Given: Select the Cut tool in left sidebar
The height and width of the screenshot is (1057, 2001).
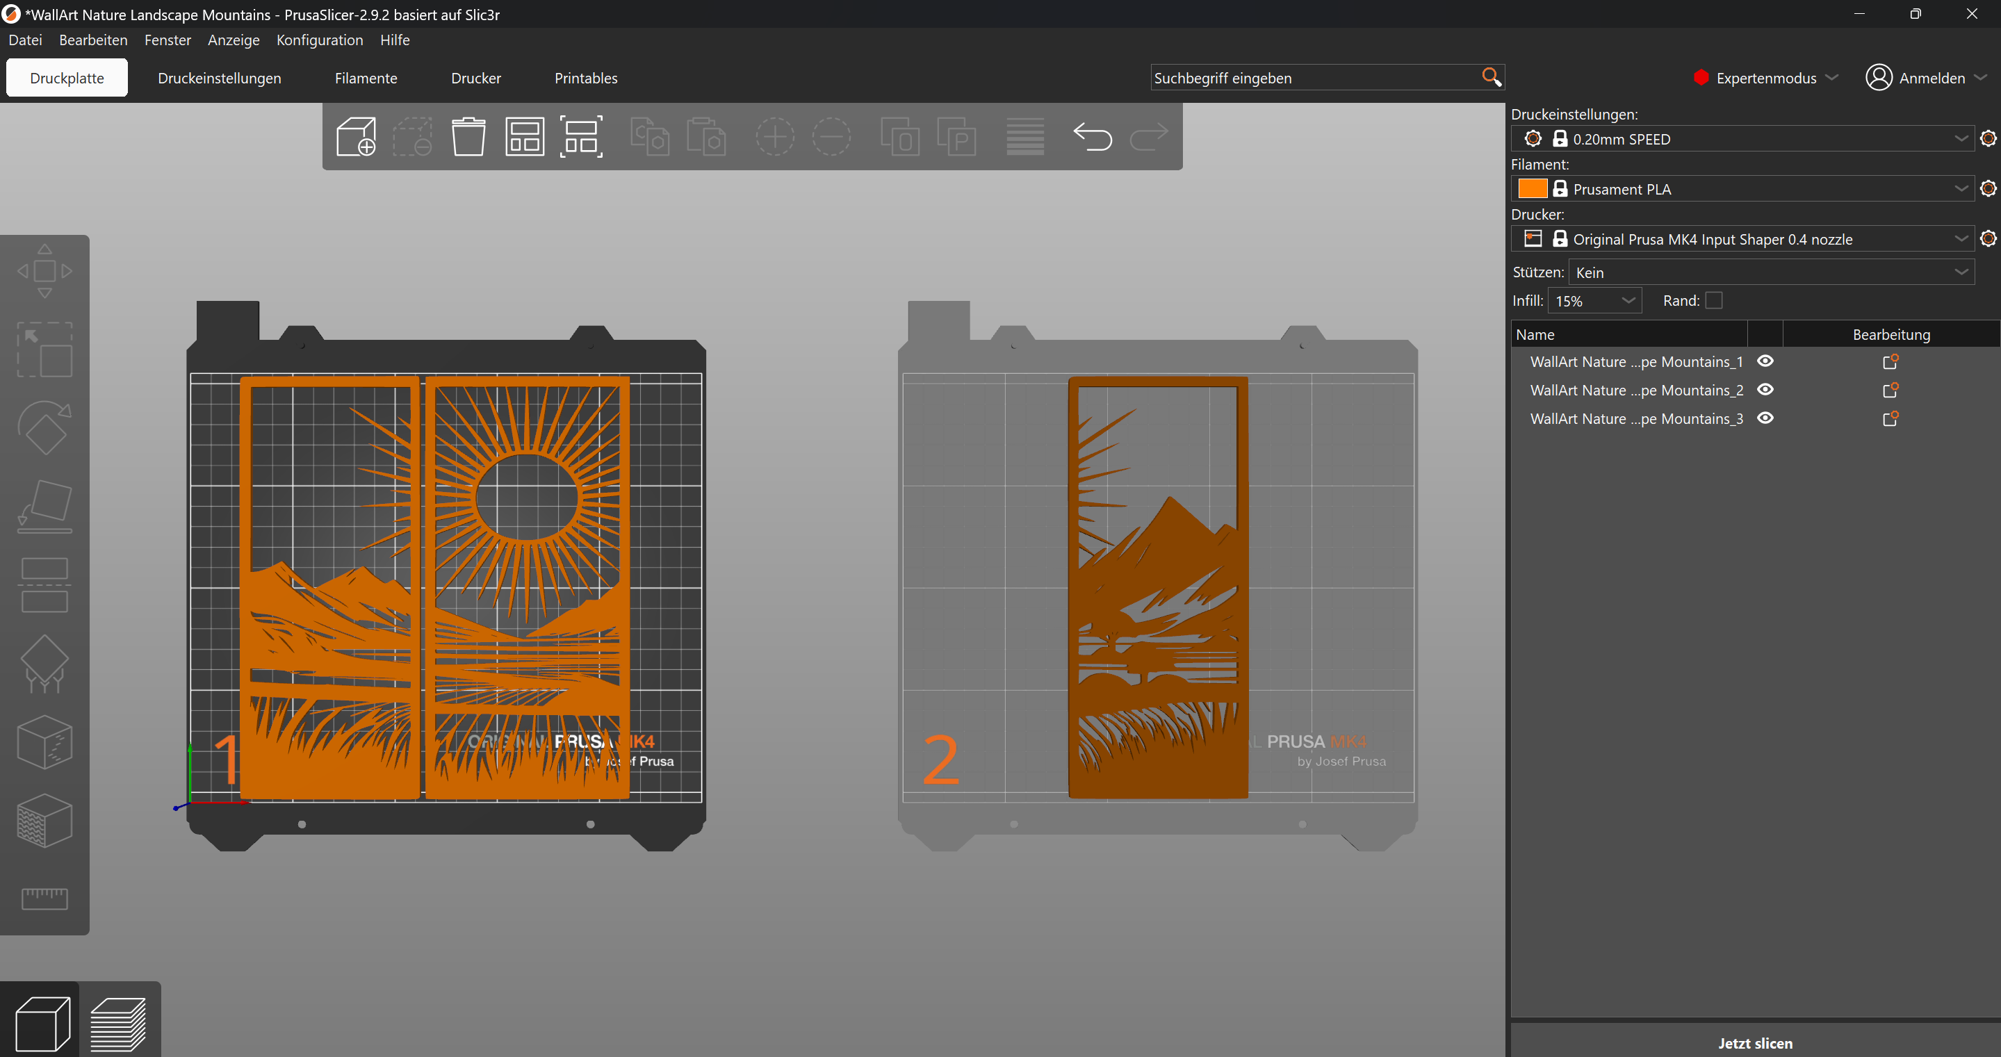Looking at the screenshot, I should 44,585.
